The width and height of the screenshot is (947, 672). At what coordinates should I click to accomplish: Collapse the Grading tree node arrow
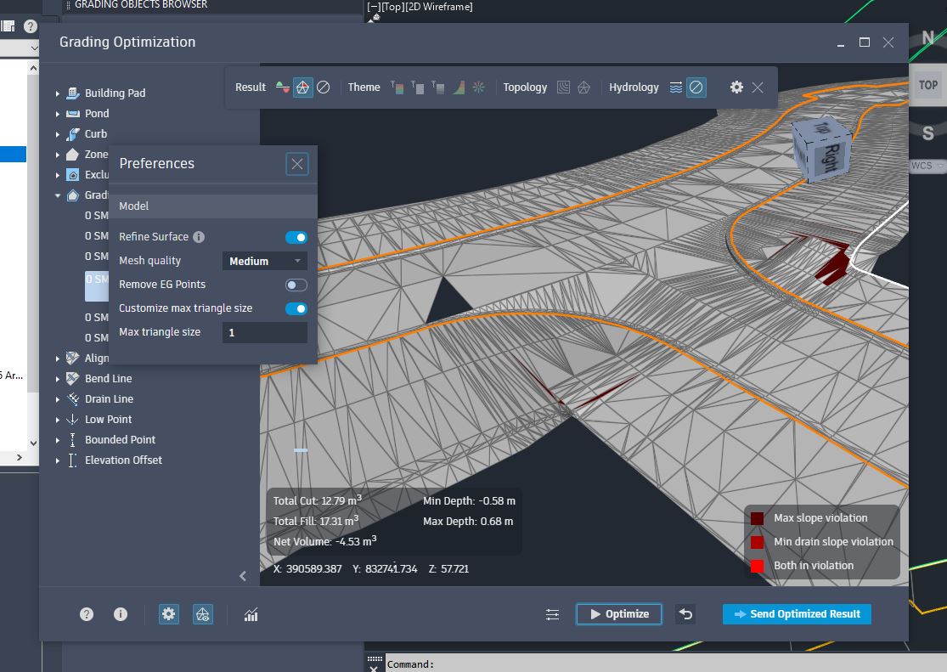pos(58,195)
